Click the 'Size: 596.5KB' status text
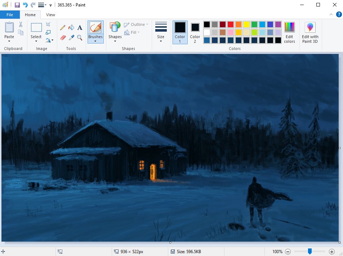 pyautogui.click(x=189, y=252)
